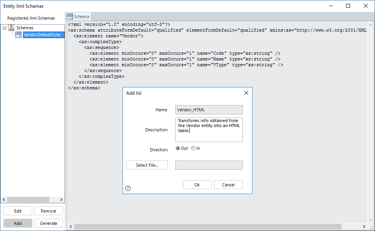Cancel the Add Xsl dialog
The width and height of the screenshot is (375, 231).
[x=228, y=185]
